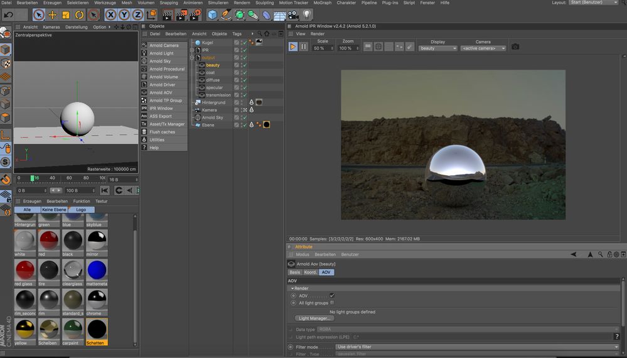Viewport: 627px width, 358px height.
Task: Open the Sculpting menu
Action: point(265,3)
